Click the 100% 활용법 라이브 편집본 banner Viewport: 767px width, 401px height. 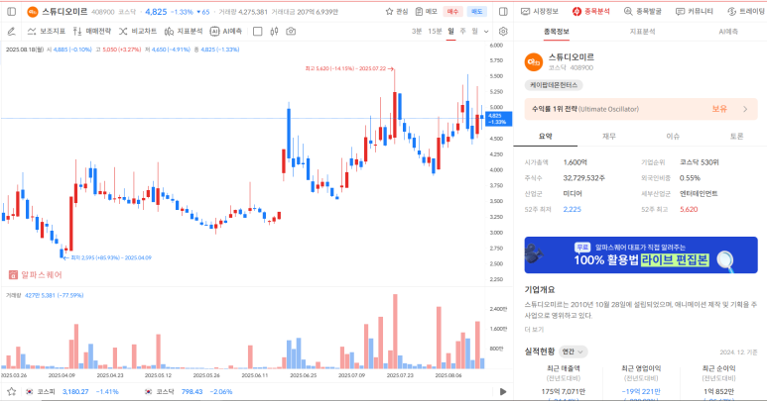[x=641, y=254]
